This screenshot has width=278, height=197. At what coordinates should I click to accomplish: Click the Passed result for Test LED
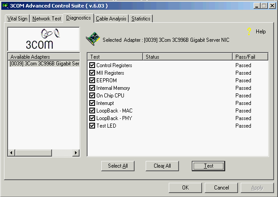point(243,126)
